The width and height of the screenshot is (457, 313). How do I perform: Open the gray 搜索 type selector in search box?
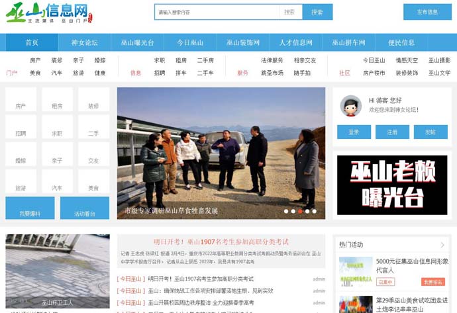291,12
